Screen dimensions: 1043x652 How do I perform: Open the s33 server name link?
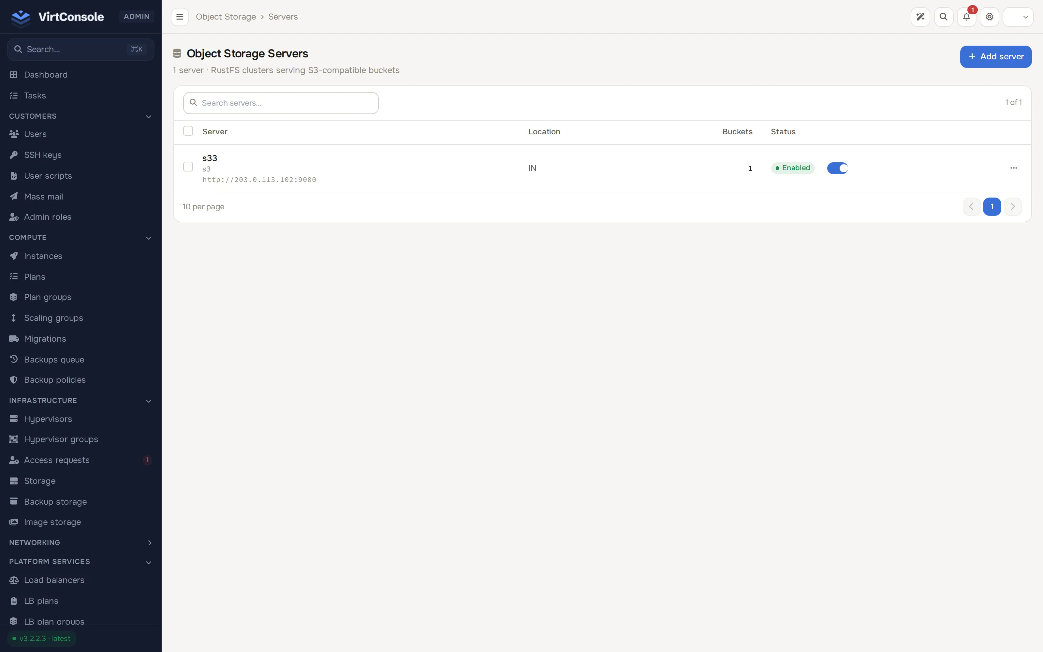(x=210, y=158)
